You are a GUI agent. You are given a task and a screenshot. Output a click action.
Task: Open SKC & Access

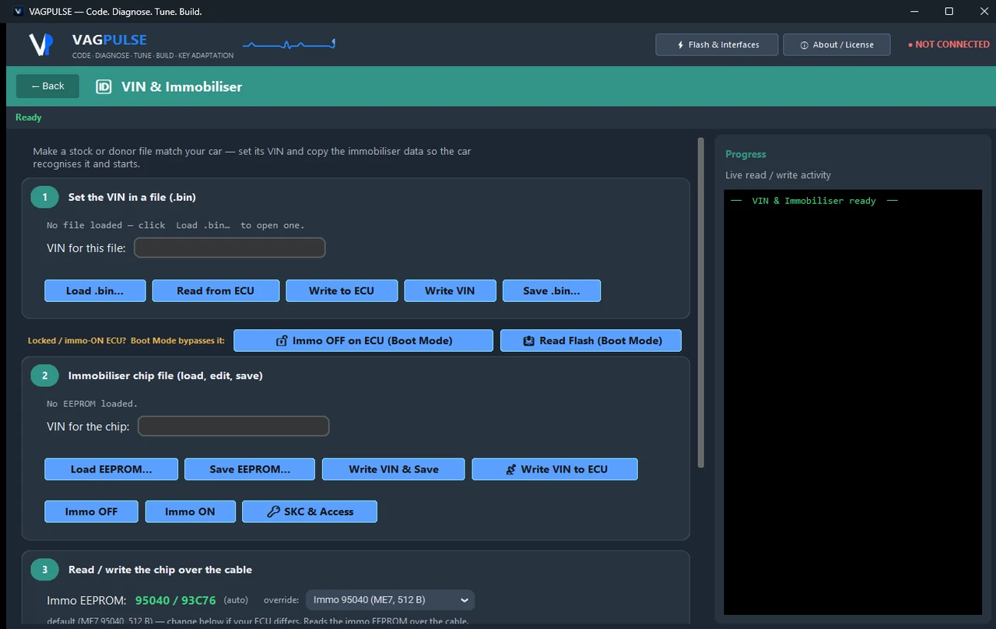(310, 511)
